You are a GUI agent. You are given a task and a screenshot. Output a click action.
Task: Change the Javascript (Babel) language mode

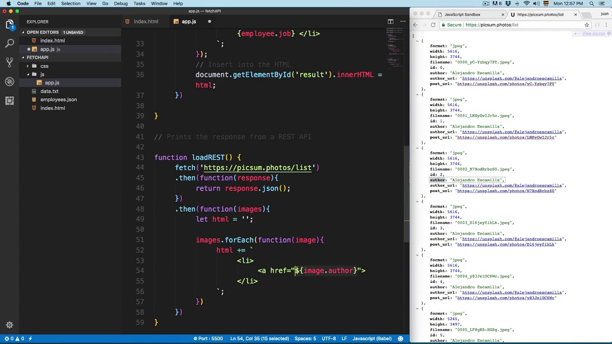pyautogui.click(x=372, y=338)
